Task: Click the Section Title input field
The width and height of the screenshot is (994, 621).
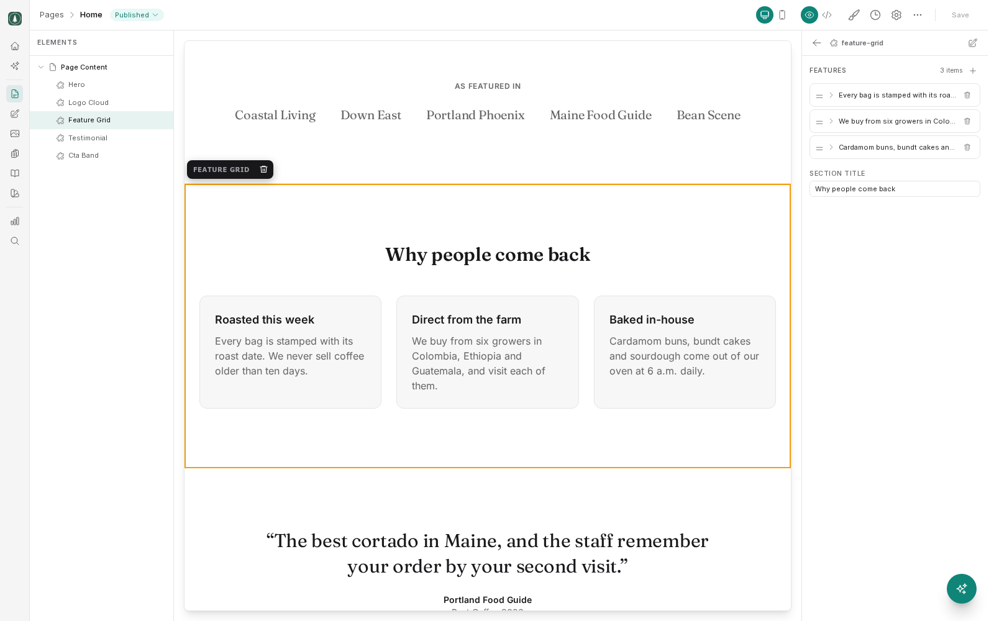Action: pos(895,189)
